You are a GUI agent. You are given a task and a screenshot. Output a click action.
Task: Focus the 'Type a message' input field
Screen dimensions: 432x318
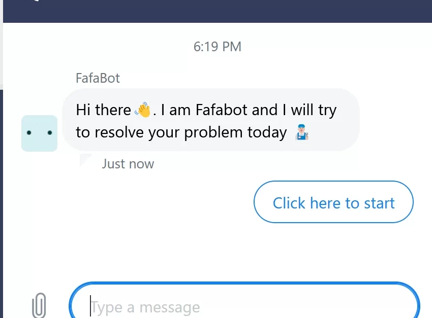(244, 300)
